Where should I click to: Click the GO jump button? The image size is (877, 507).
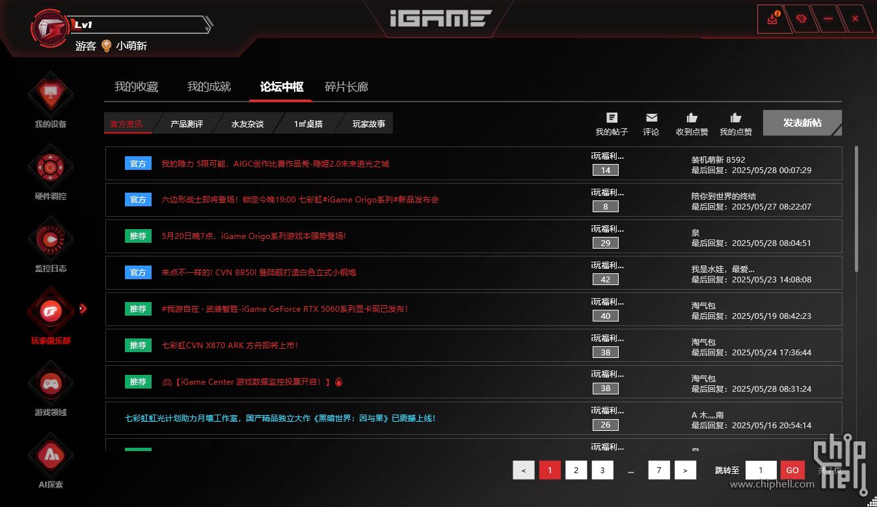[x=792, y=470]
